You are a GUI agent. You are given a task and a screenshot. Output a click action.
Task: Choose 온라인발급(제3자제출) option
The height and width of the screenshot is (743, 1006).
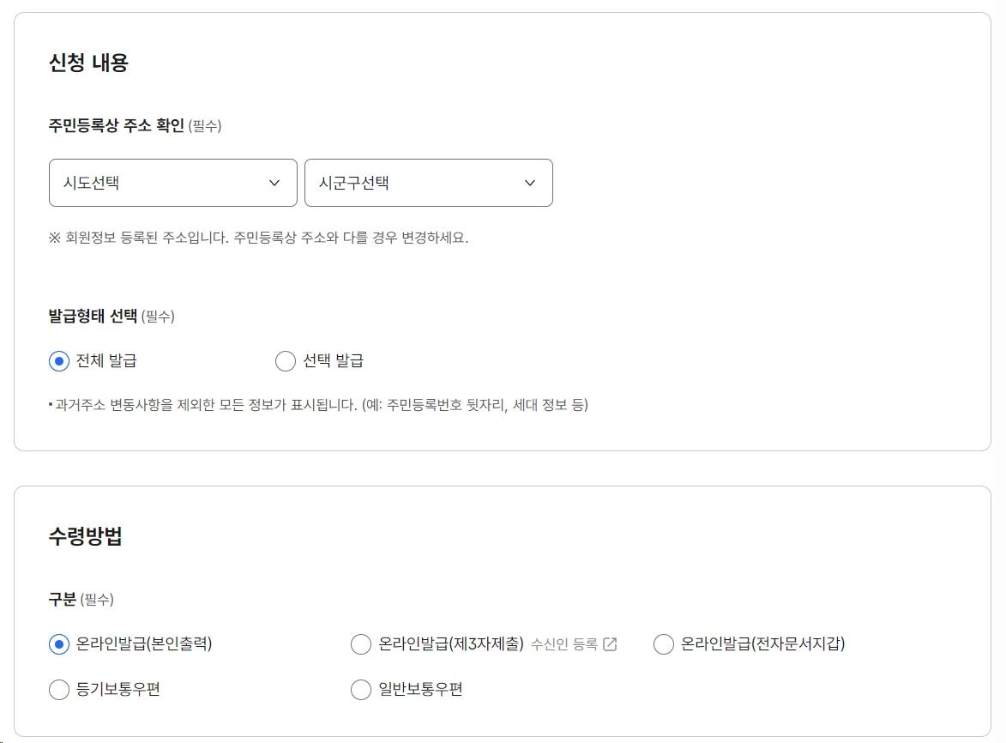[x=361, y=643]
